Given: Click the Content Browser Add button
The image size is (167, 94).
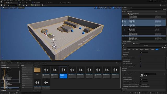Looking at the screenshot, I should click(3, 63).
